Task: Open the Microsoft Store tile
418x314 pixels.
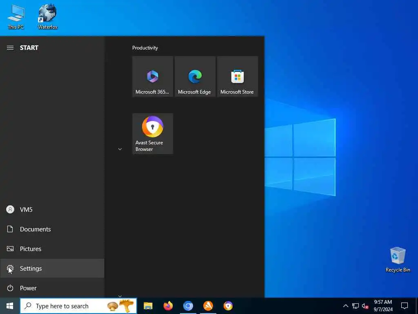Action: tap(238, 76)
